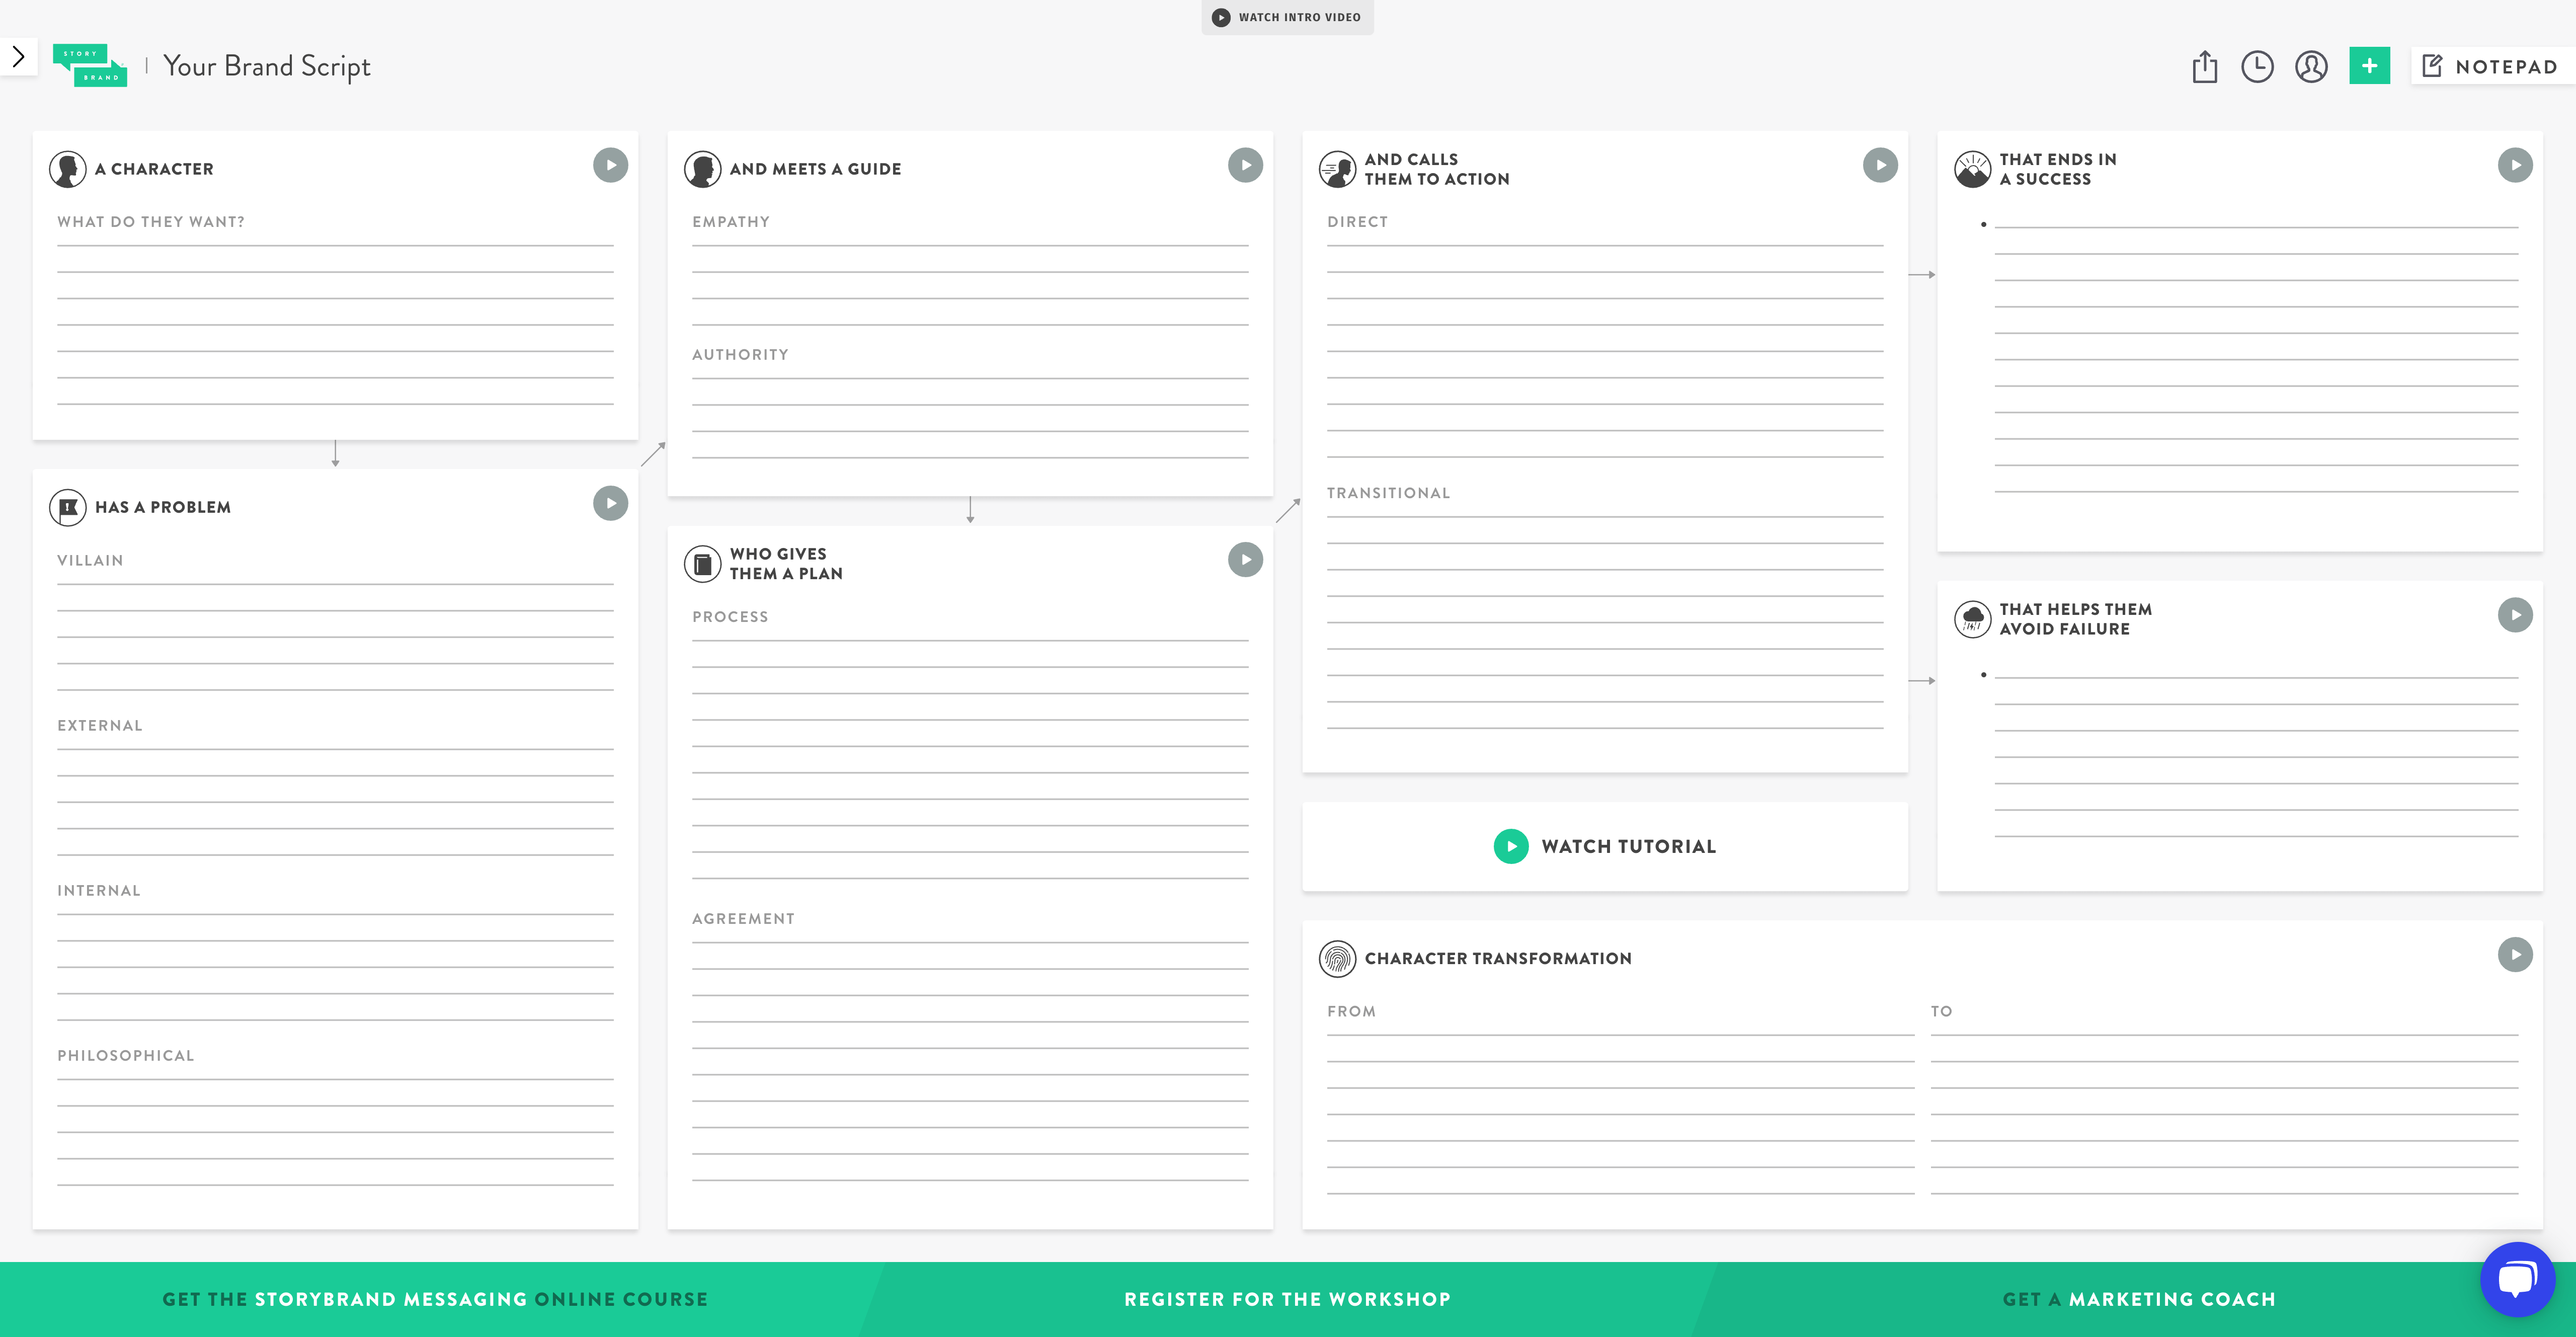Create a new BrandScript with the green plus icon
The width and height of the screenshot is (2576, 1337).
[x=2369, y=65]
